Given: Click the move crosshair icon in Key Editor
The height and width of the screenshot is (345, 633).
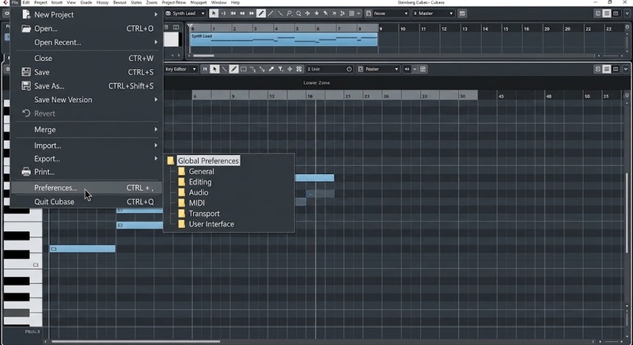Looking at the screenshot, I should click(x=290, y=69).
